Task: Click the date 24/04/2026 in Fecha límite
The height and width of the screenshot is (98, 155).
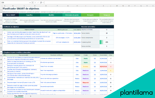Action: [x=103, y=82]
